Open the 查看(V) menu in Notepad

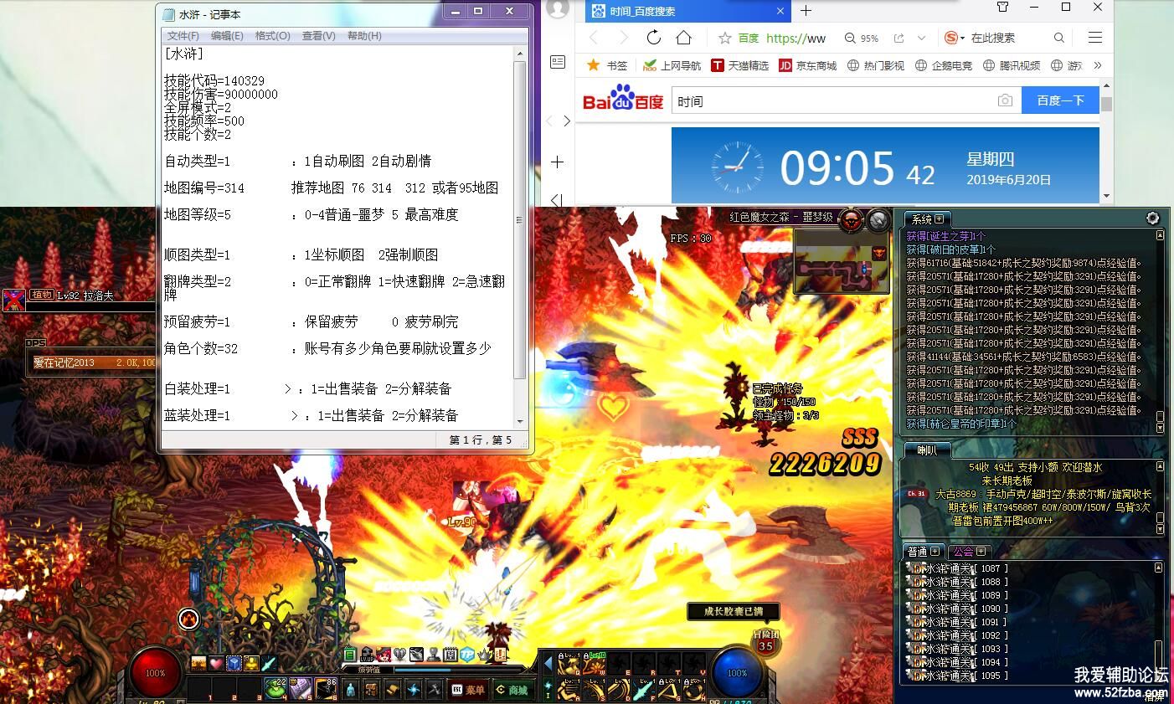319,36
